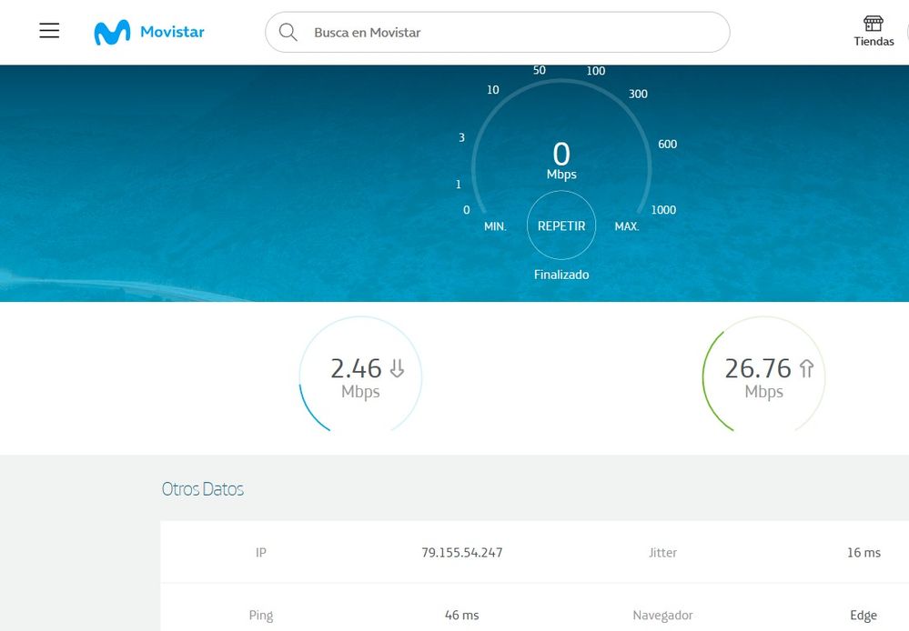Click the upload arrow icon beside 26.76

pos(806,368)
